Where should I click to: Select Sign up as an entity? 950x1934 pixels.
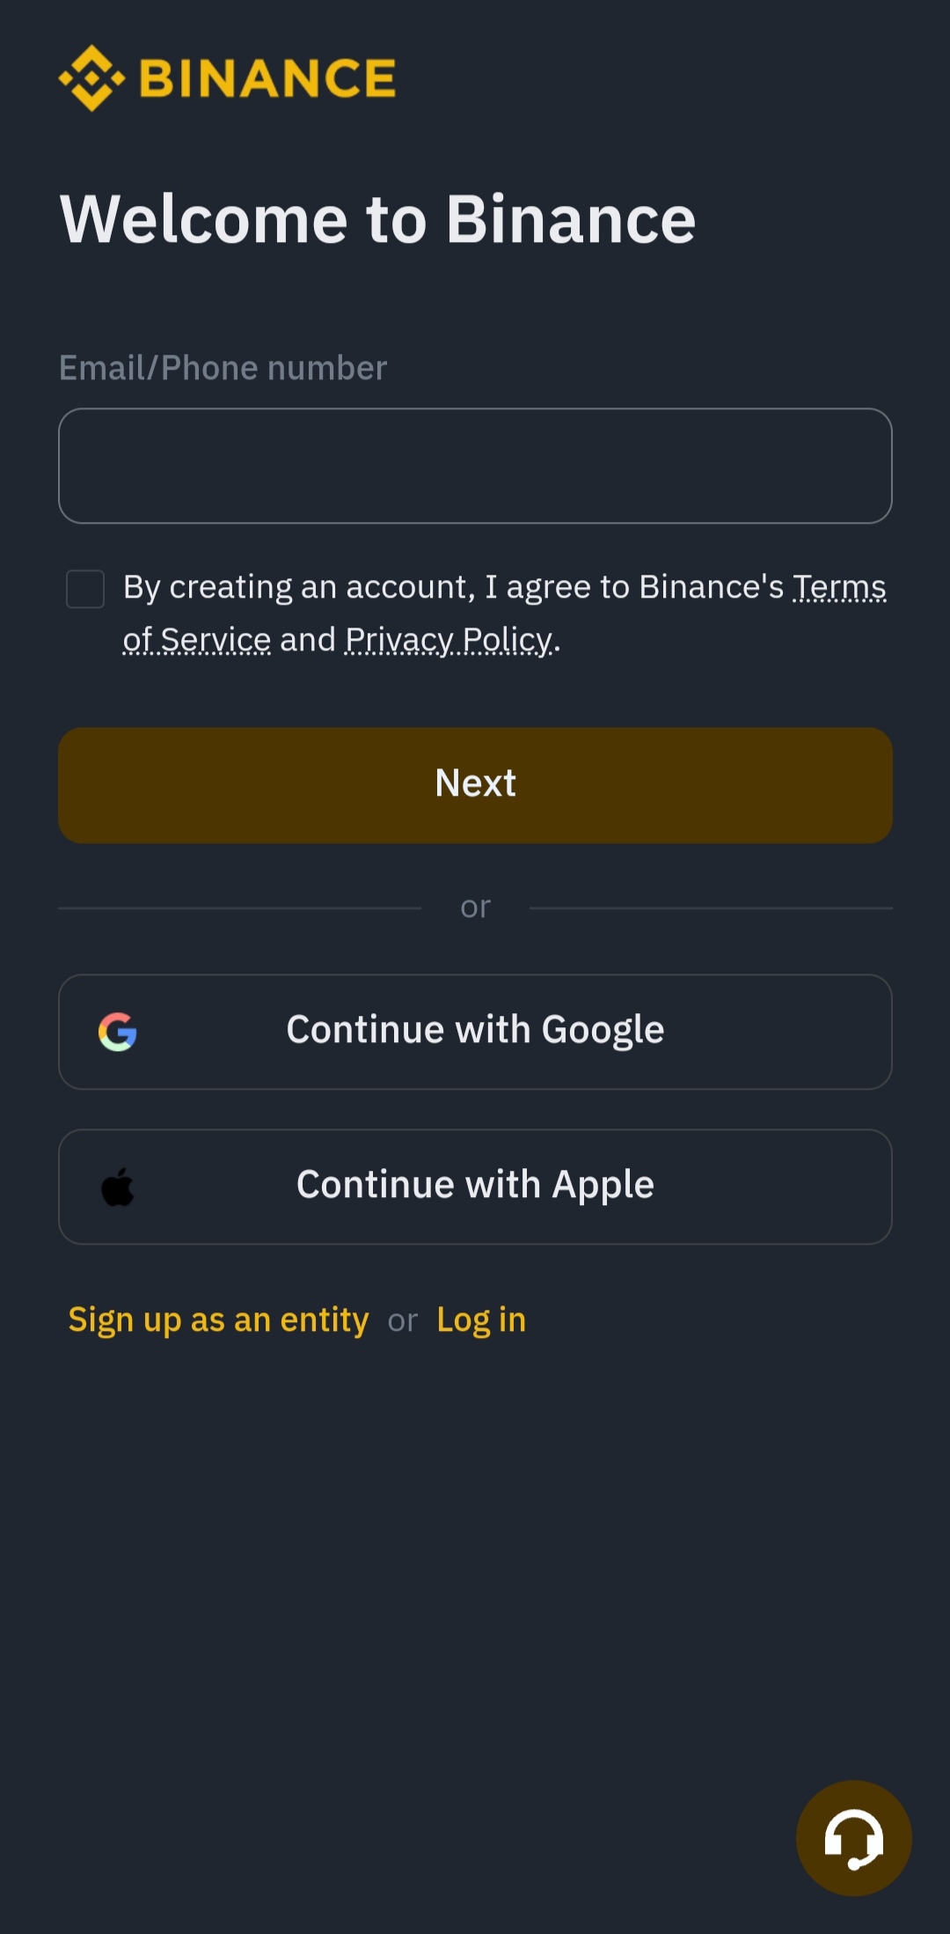point(218,1320)
